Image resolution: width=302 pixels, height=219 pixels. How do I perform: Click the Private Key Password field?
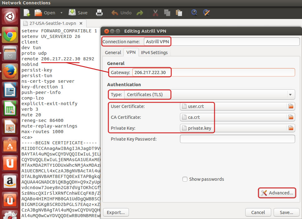(237, 139)
